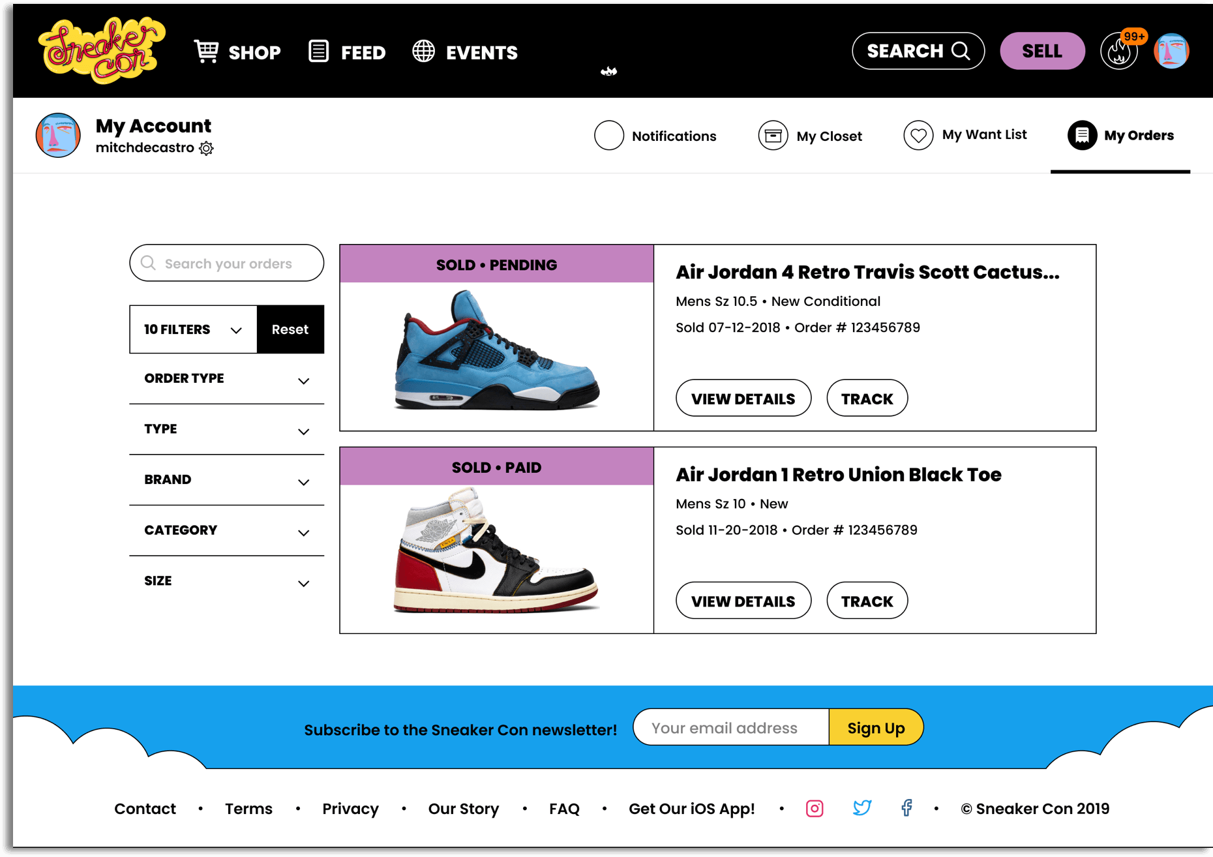Open profile avatar in top navigation bar
This screenshot has height=857, width=1213.
pyautogui.click(x=1171, y=51)
